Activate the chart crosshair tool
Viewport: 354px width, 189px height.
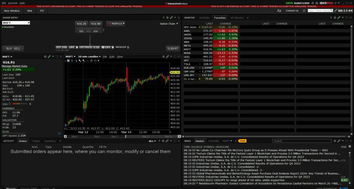(x=87, y=61)
